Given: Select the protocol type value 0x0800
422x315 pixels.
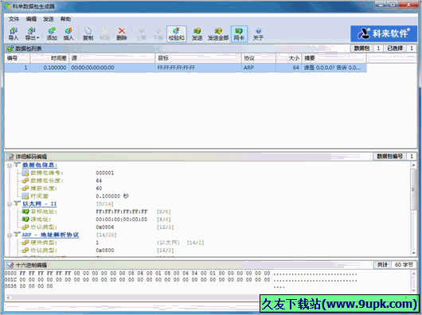Looking at the screenshot, I should point(105,251).
